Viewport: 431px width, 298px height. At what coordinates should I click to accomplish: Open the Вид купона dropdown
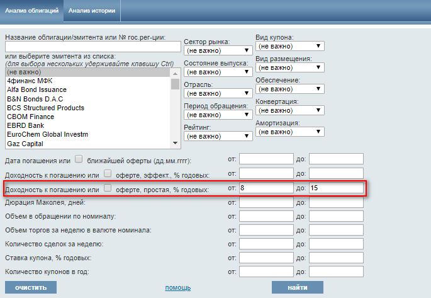289,46
